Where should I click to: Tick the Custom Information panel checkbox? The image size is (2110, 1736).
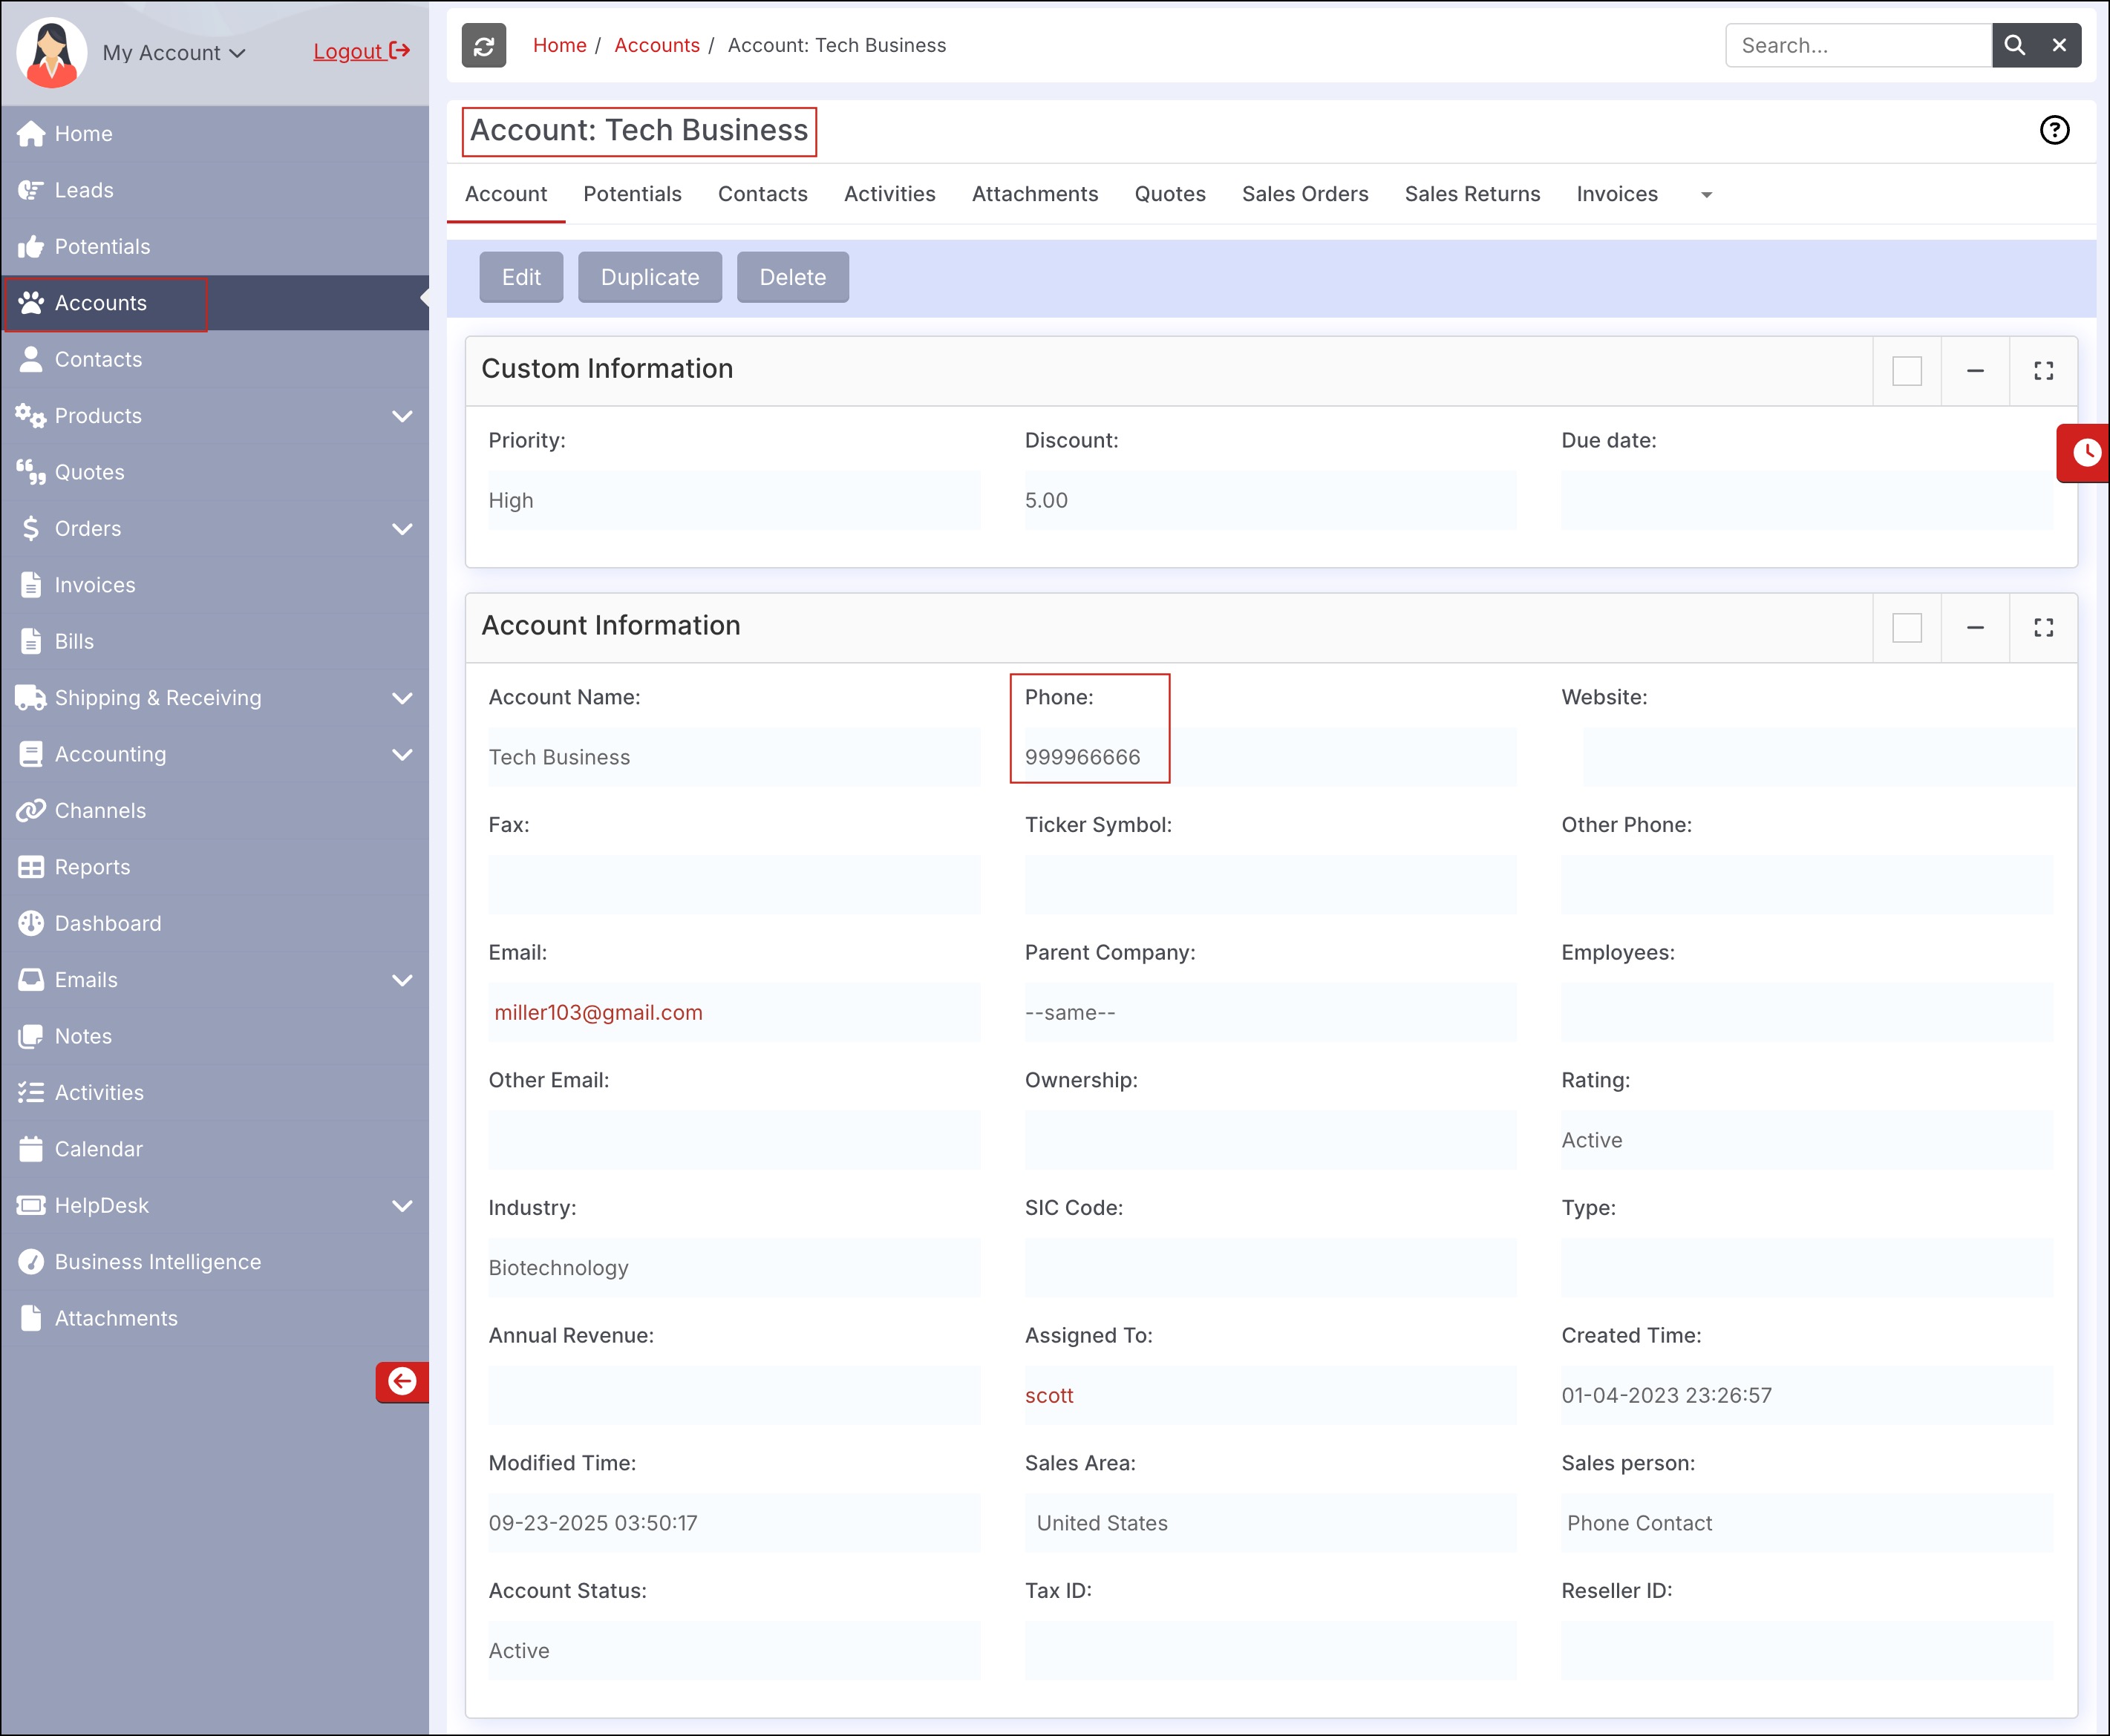(x=1907, y=371)
